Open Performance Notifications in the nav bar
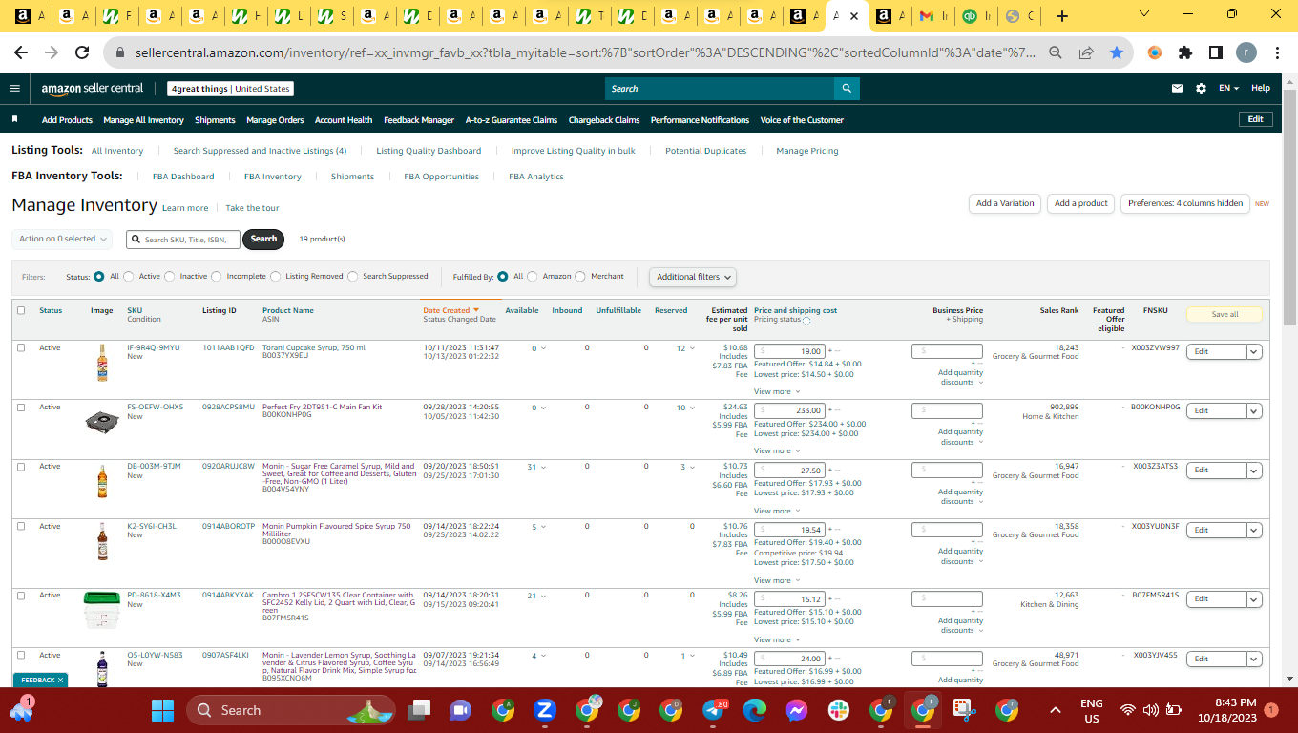Screen dimensions: 1298x733 click(x=700, y=120)
